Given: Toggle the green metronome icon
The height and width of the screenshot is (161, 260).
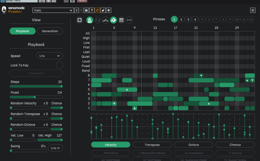Looking at the screenshot, I should (89, 20).
